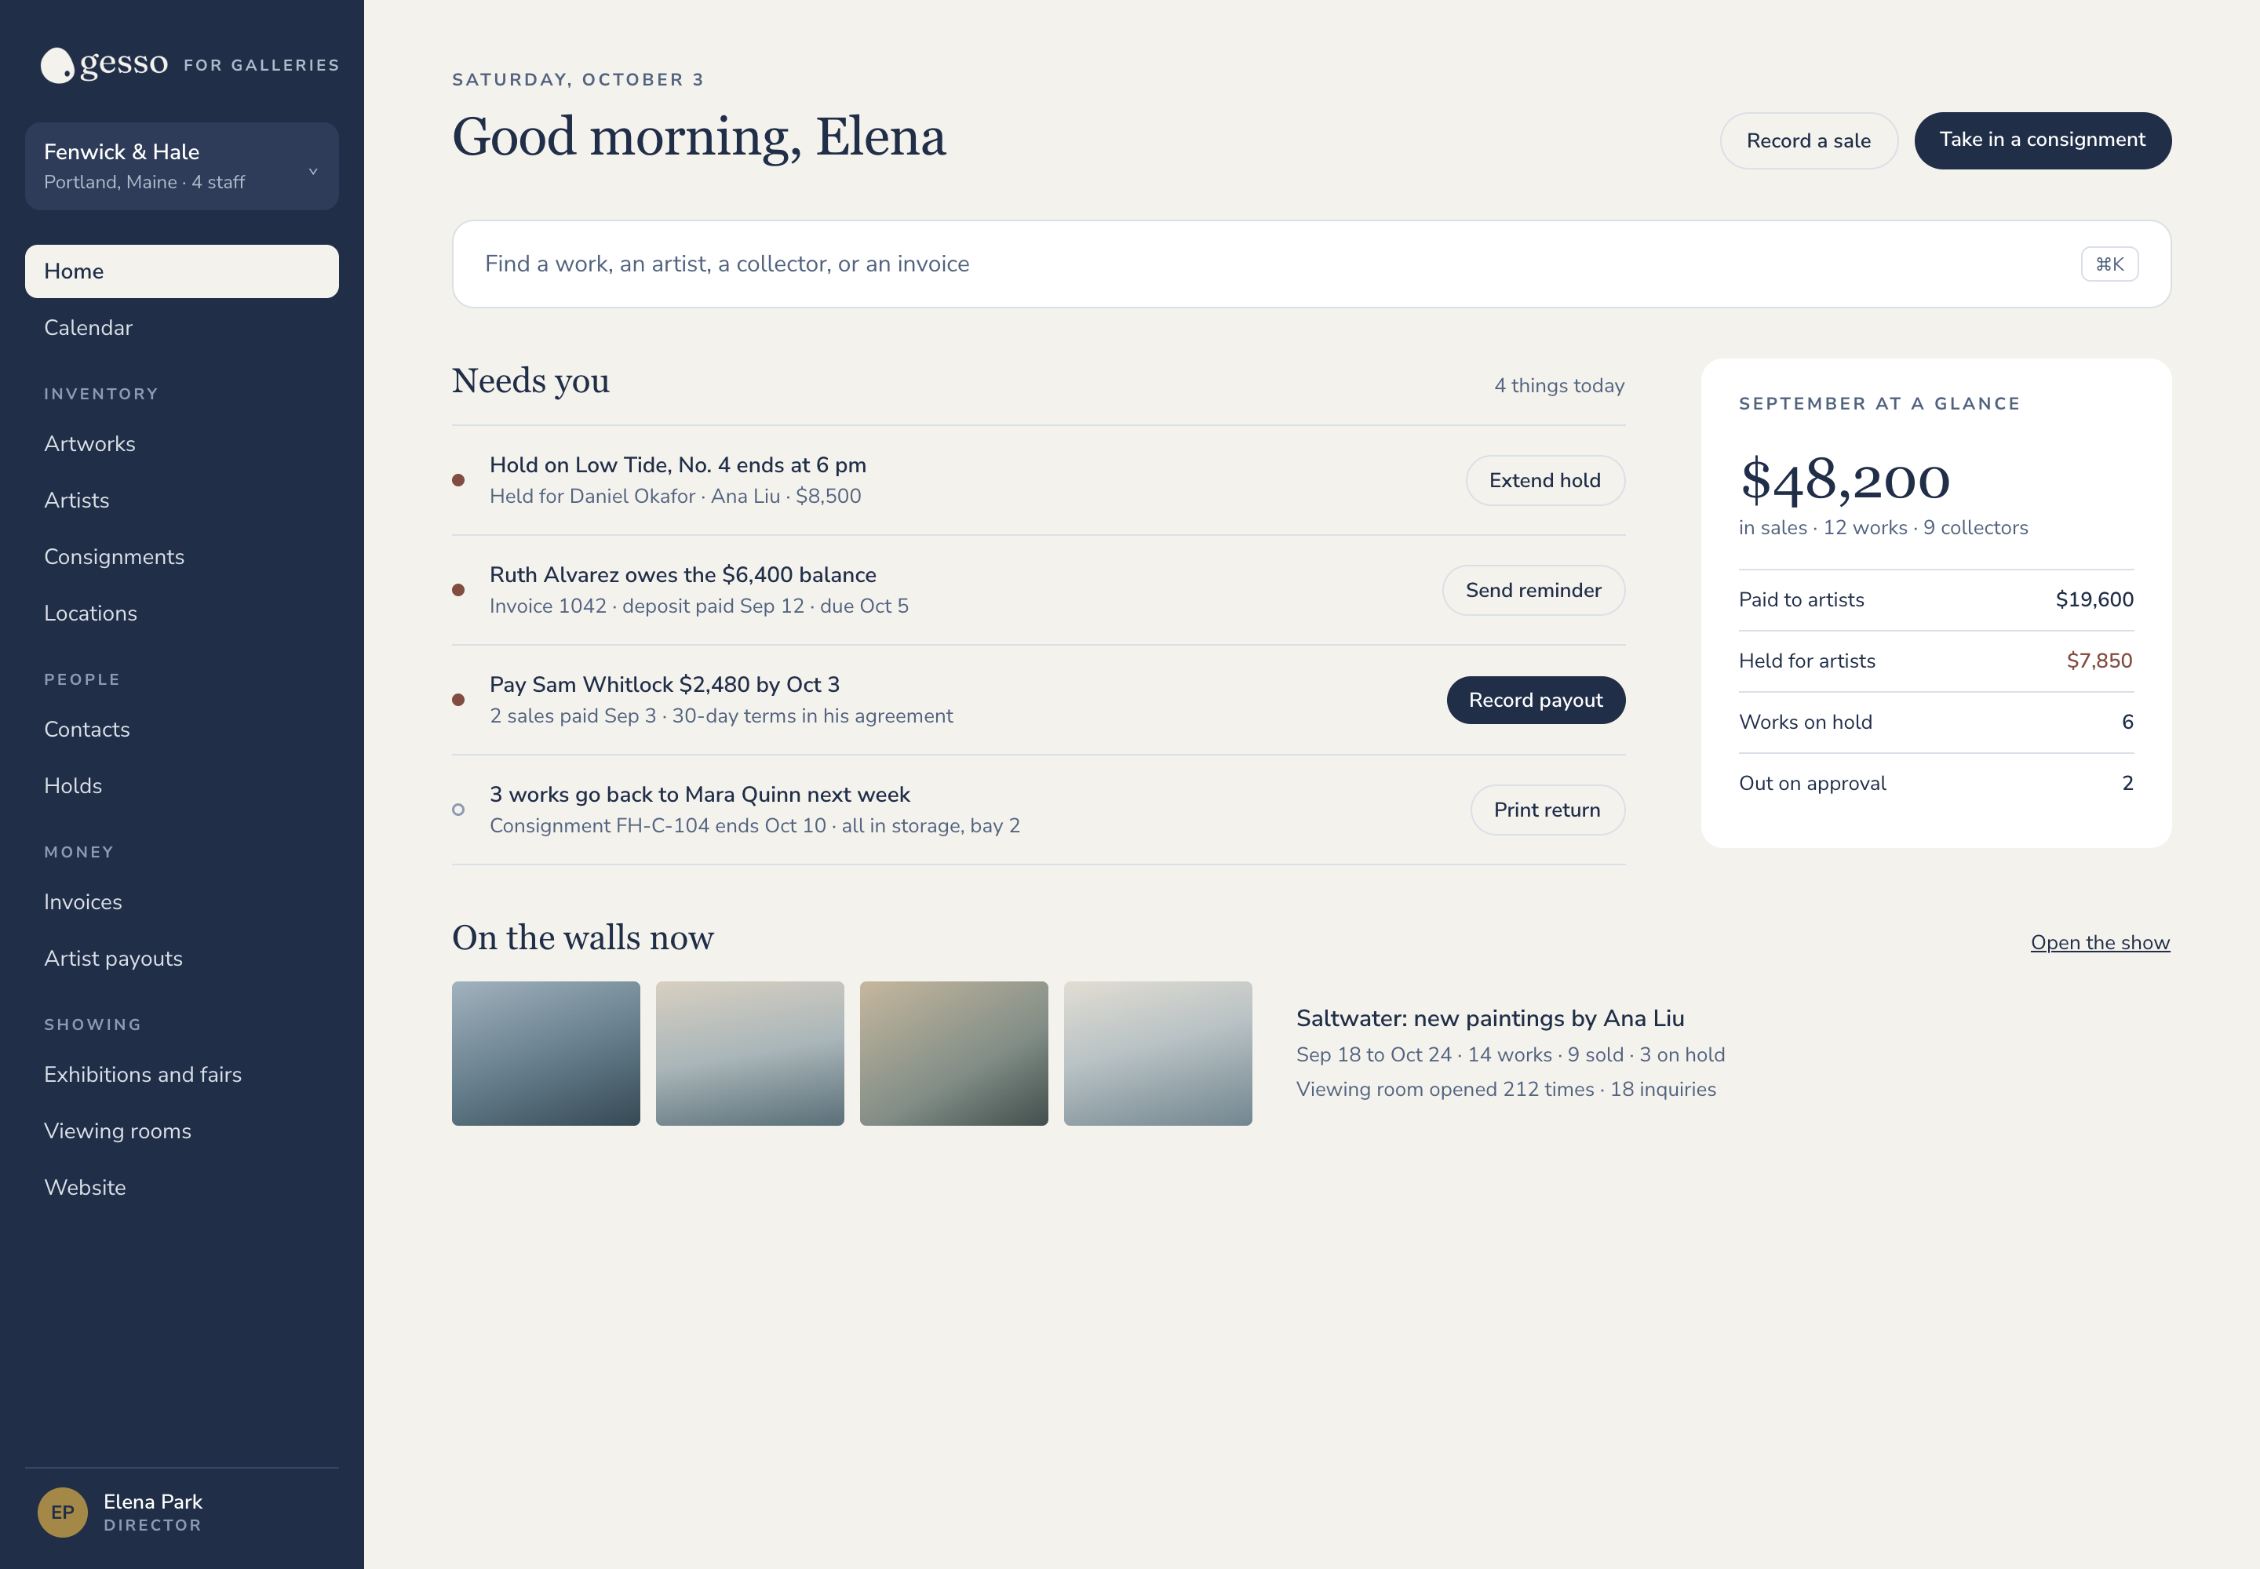
Task: Open "Ruth Alvarez owes the $6,400 balance"
Action: pos(683,575)
